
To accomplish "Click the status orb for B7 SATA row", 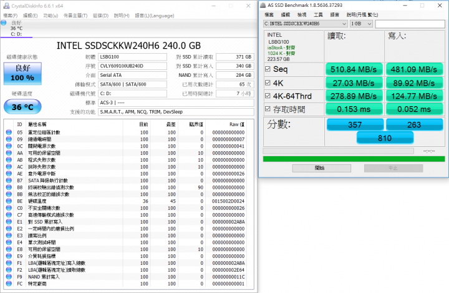I will pyautogui.click(x=9, y=181).
